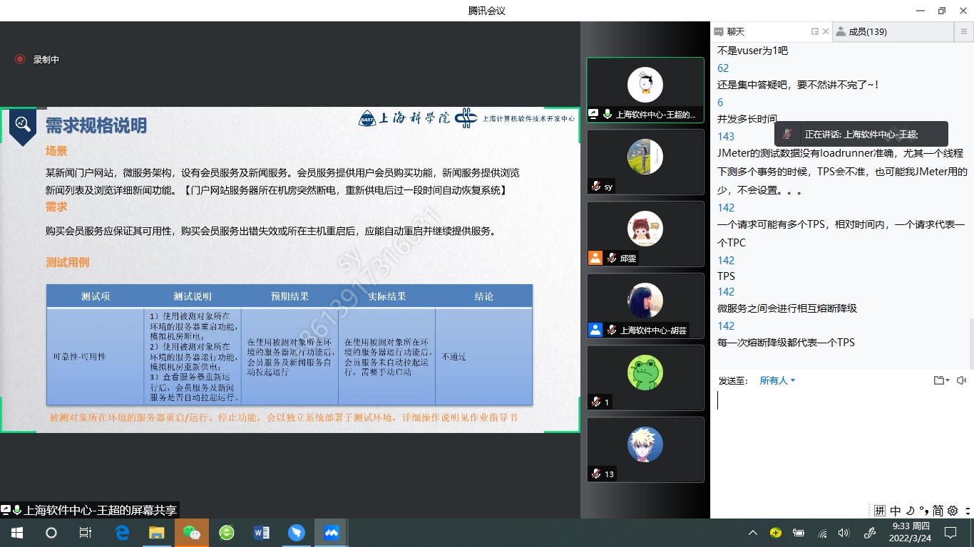Viewport: 974px width, 547px height.
Task: Open Task View on the taskbar
Action: (x=86, y=533)
